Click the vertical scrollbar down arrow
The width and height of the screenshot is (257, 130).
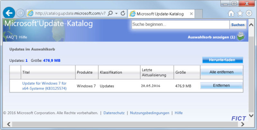(x=251, y=116)
